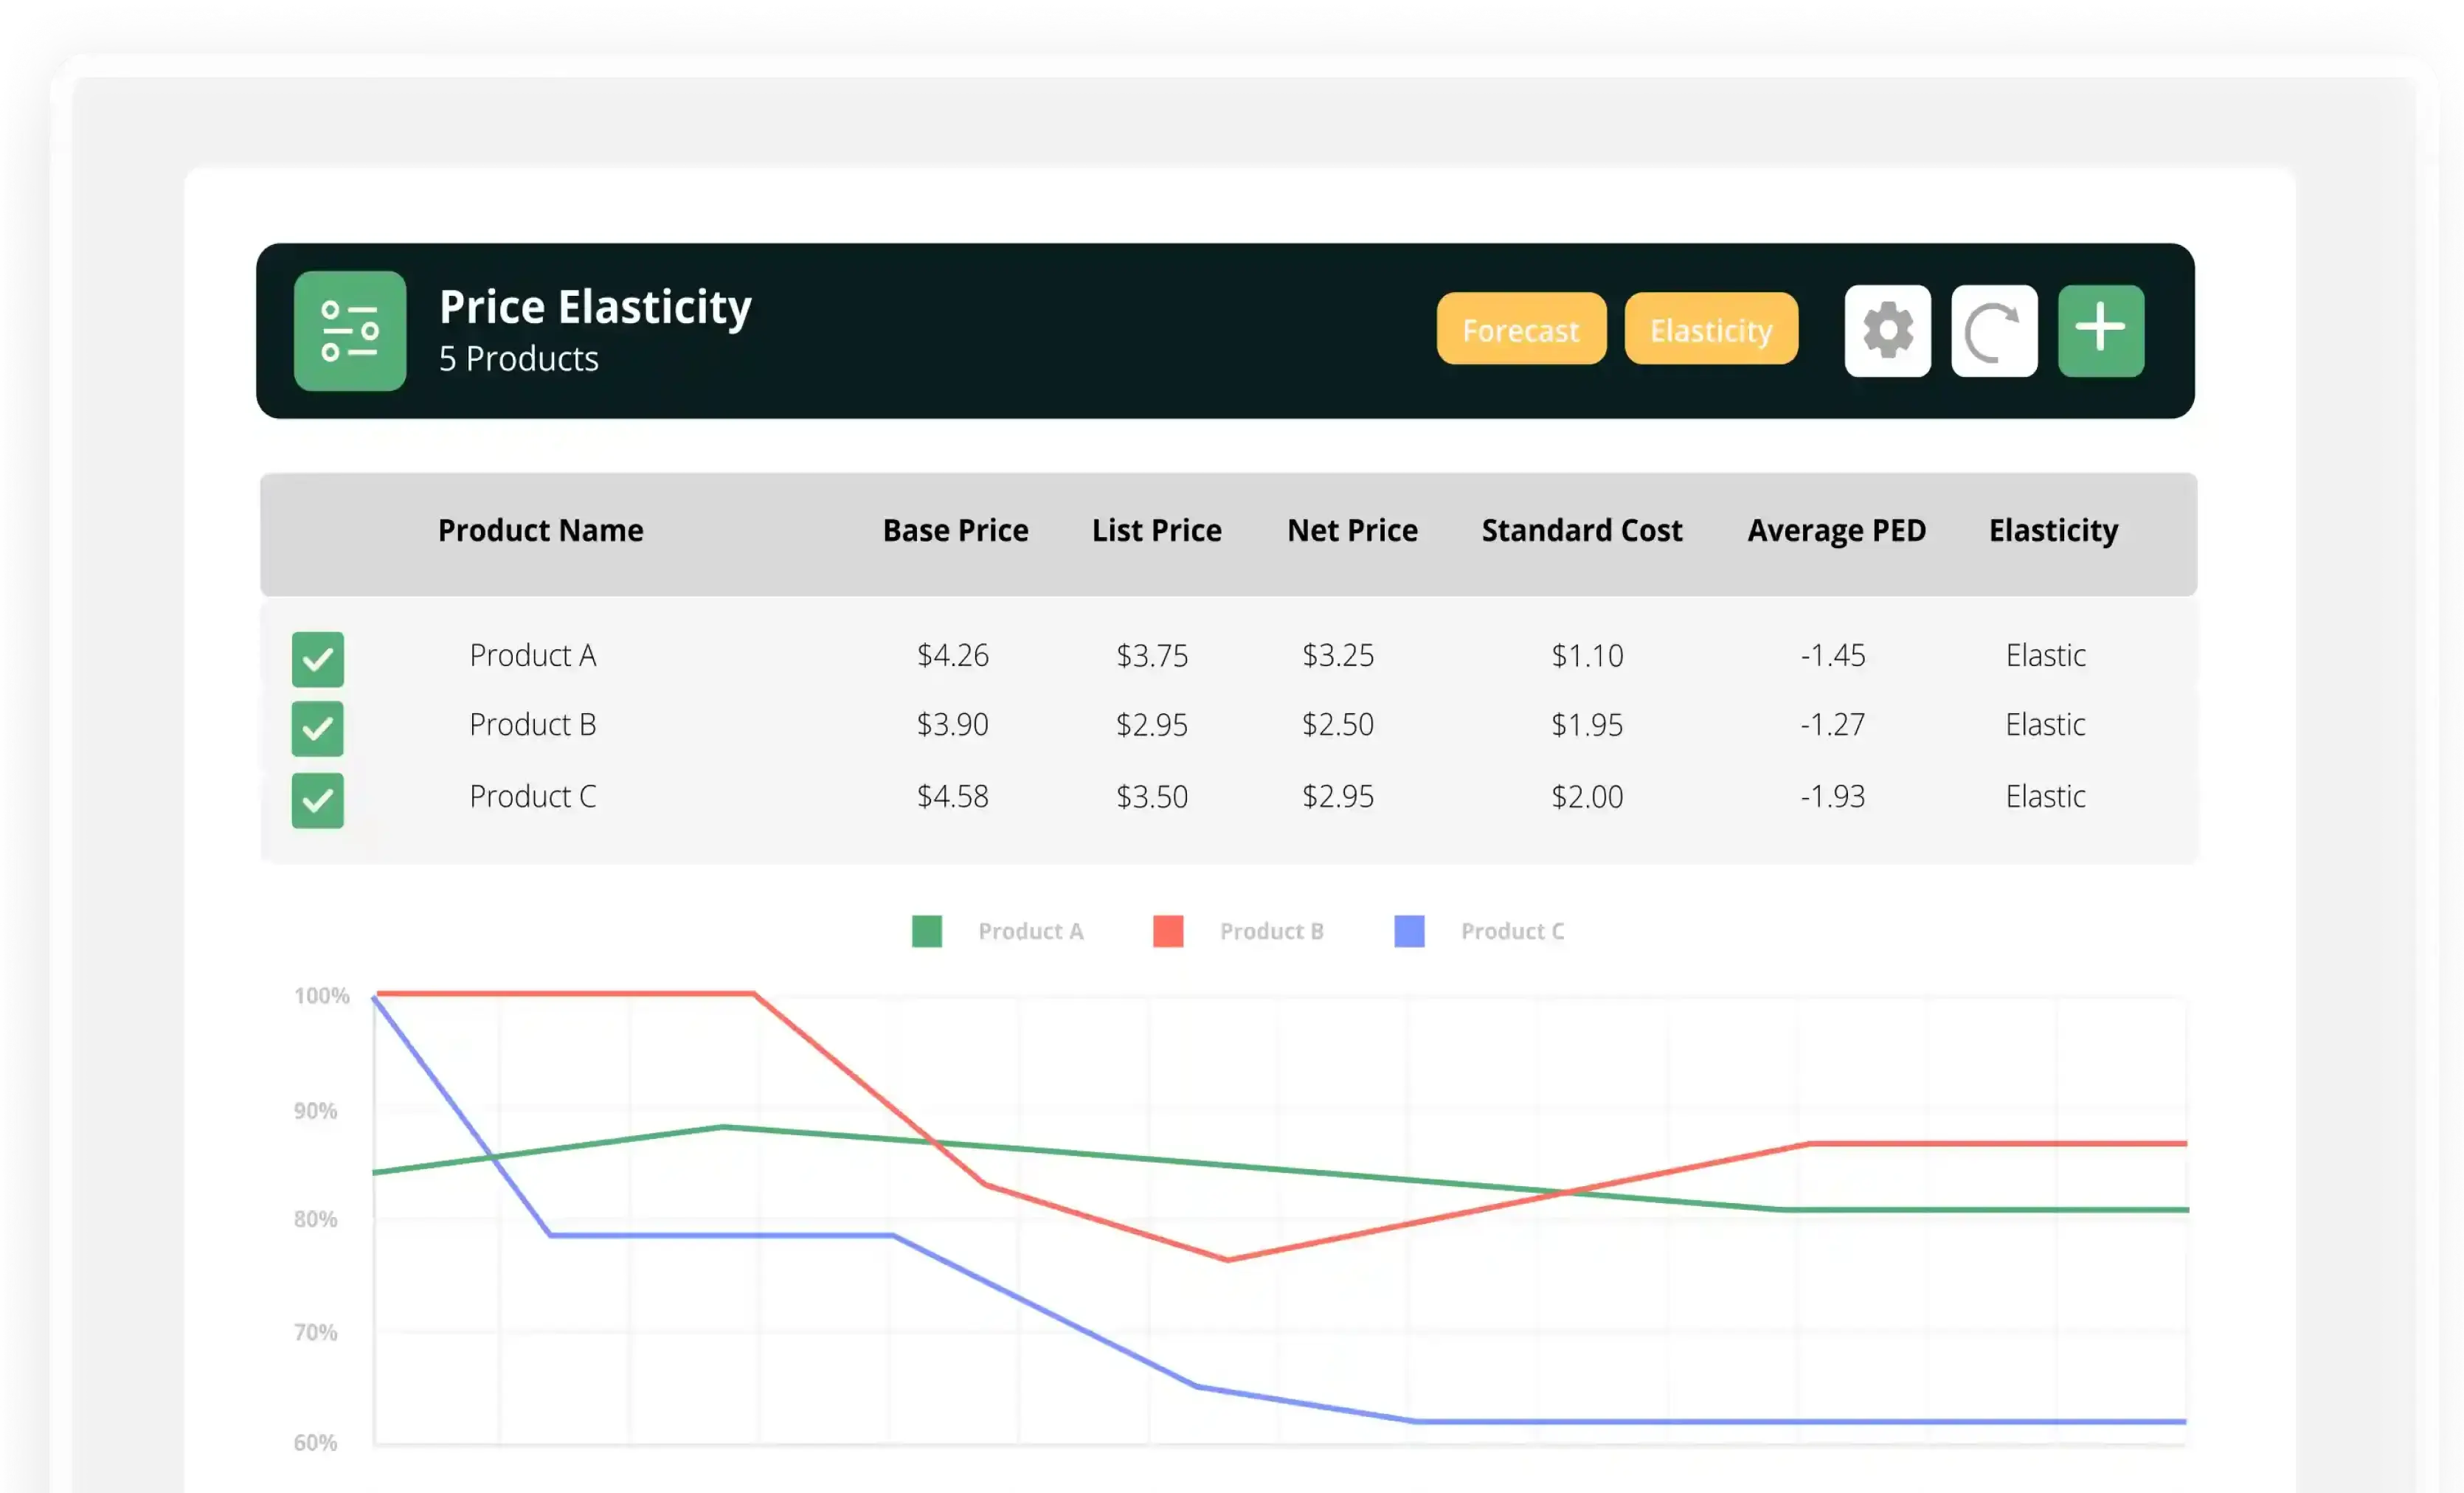
Task: Select the Product C name cell
Action: click(533, 796)
